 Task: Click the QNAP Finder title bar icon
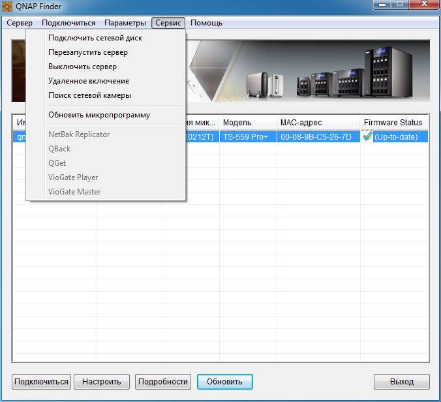pyautogui.click(x=7, y=6)
